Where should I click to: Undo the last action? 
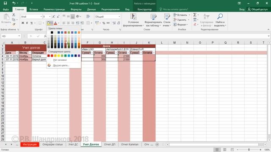14,3
